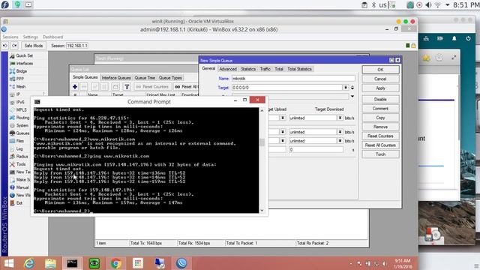The image size is (480, 270).
Task: Open Target Upload Max Limit dropdown
Action: coord(283,118)
